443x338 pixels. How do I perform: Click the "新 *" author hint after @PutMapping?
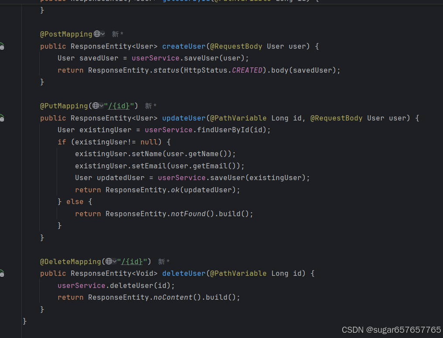pyautogui.click(x=150, y=106)
